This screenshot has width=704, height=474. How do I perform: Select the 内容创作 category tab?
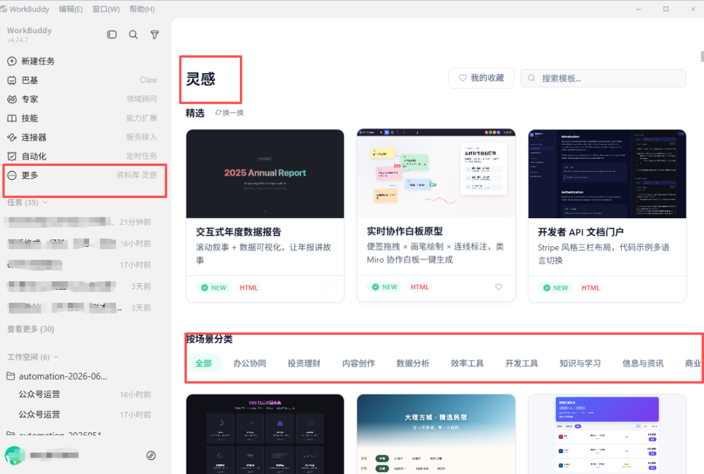click(x=359, y=363)
